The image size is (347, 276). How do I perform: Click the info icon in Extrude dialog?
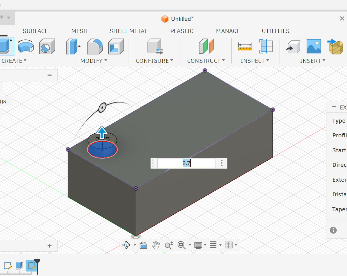tap(333, 230)
